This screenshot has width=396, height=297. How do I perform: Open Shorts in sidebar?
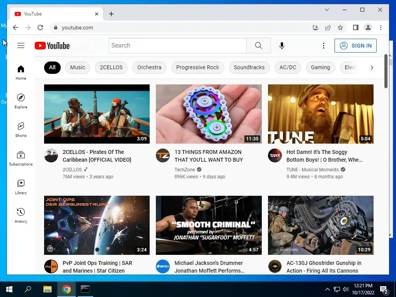click(x=21, y=130)
